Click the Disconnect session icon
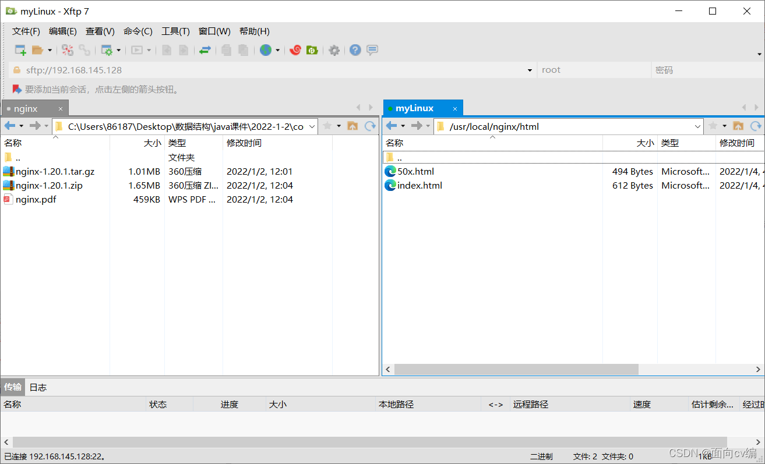Screen dimensions: 765x464 click(x=68, y=50)
